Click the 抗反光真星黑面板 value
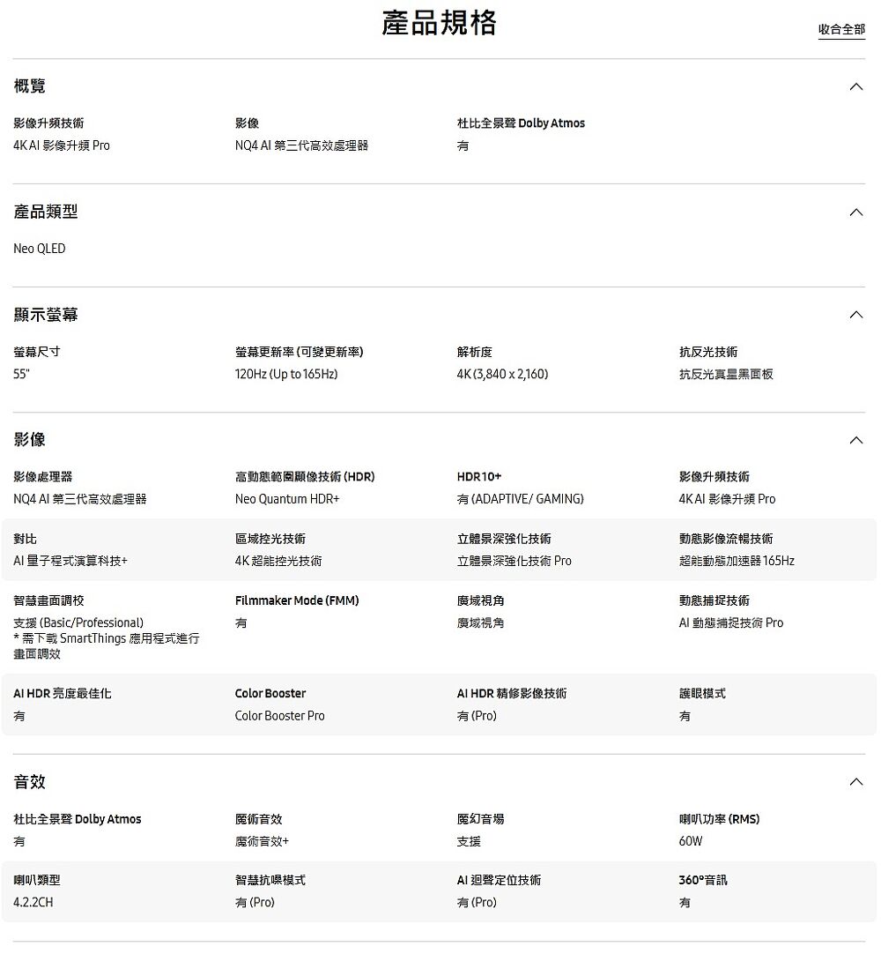This screenshot has height=954, width=881. [x=726, y=374]
